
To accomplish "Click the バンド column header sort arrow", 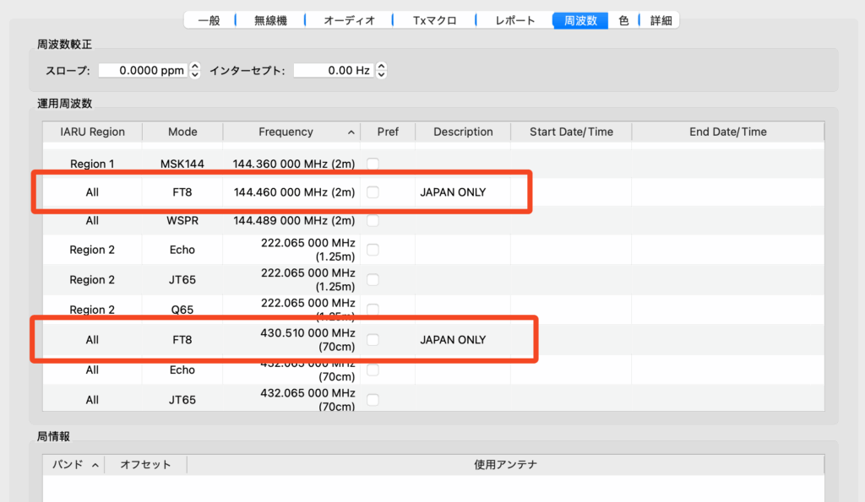I will [95, 465].
